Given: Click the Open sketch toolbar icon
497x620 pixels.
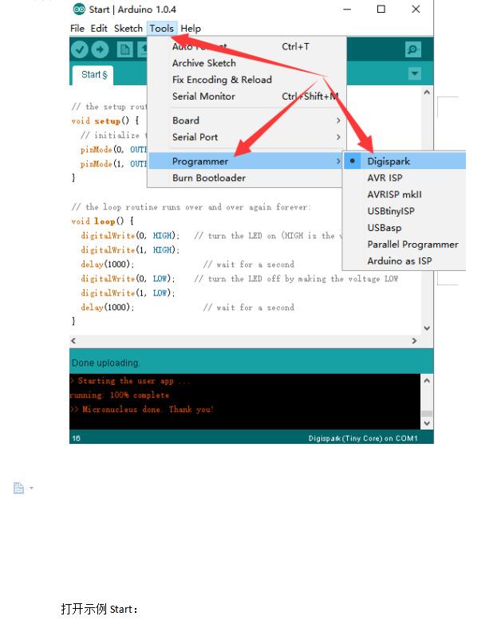Looking at the screenshot, I should click(x=142, y=49).
